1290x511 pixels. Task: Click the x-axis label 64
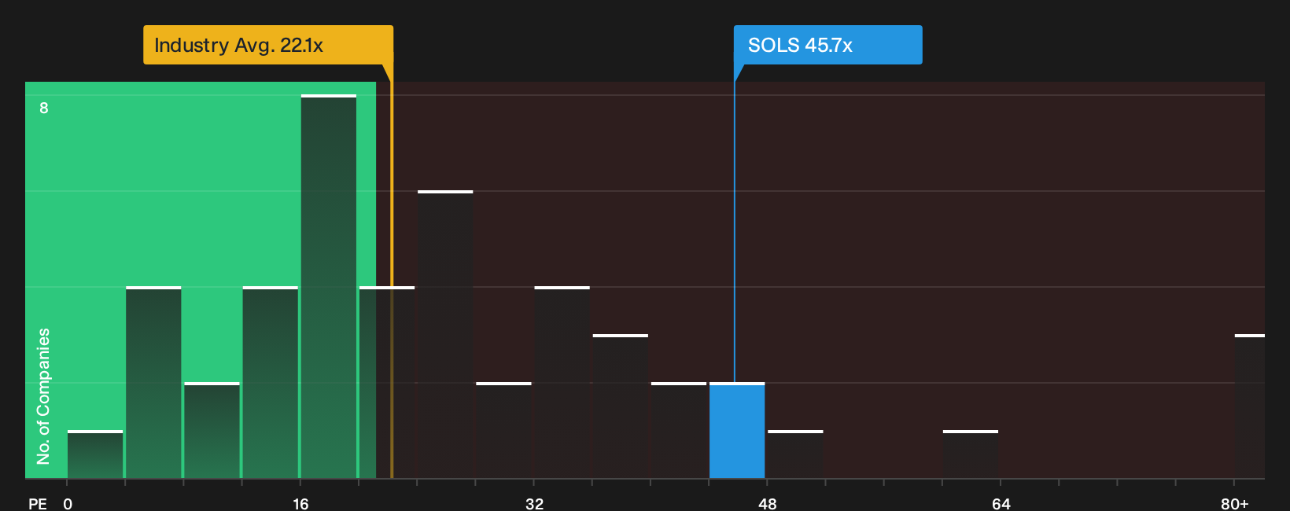tap(1001, 503)
